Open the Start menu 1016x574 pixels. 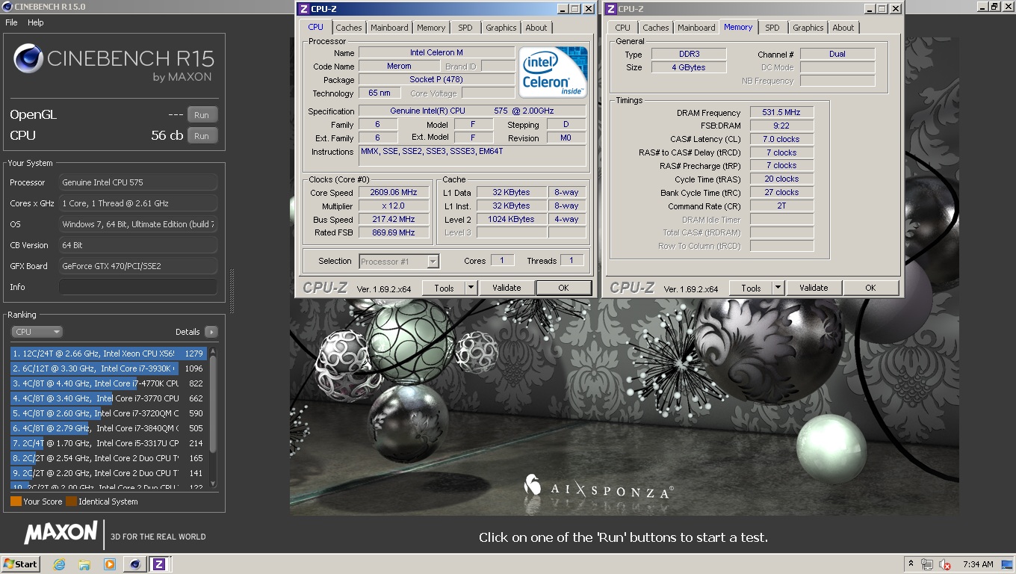(21, 564)
